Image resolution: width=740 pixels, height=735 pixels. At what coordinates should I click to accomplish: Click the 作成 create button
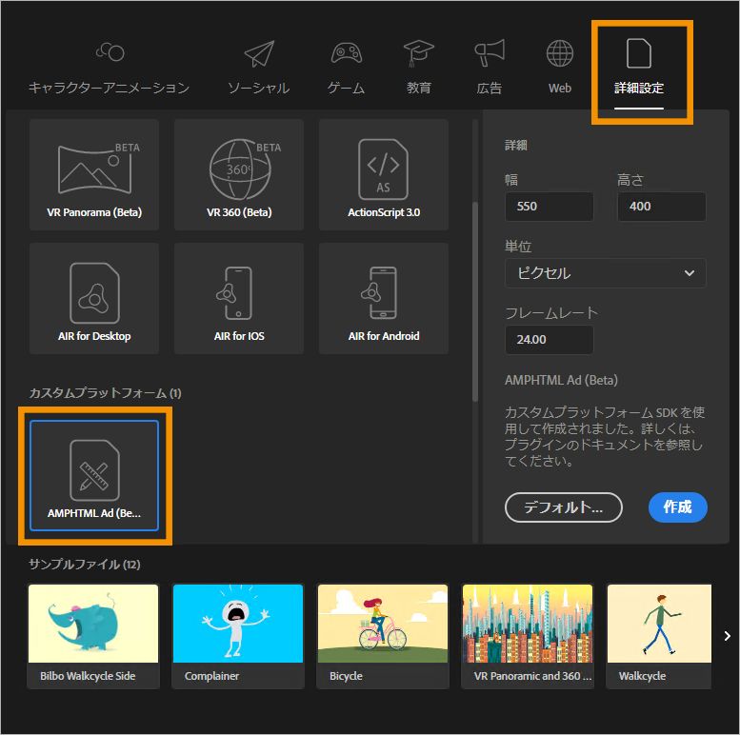(678, 507)
